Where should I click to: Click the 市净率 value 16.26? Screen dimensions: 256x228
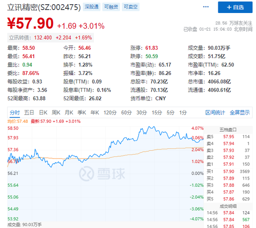coord(214,73)
